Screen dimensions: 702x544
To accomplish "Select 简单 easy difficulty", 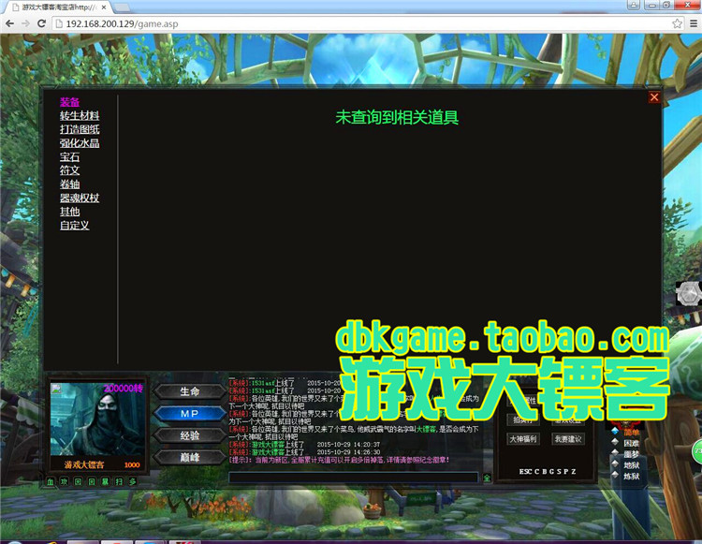I will click(631, 432).
